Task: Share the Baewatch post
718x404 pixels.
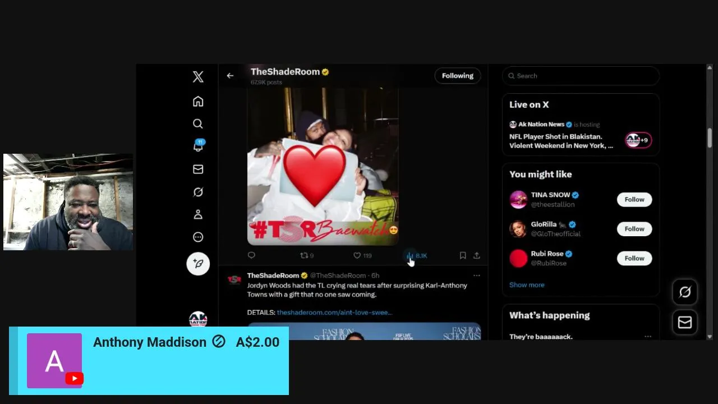Action: pos(476,255)
